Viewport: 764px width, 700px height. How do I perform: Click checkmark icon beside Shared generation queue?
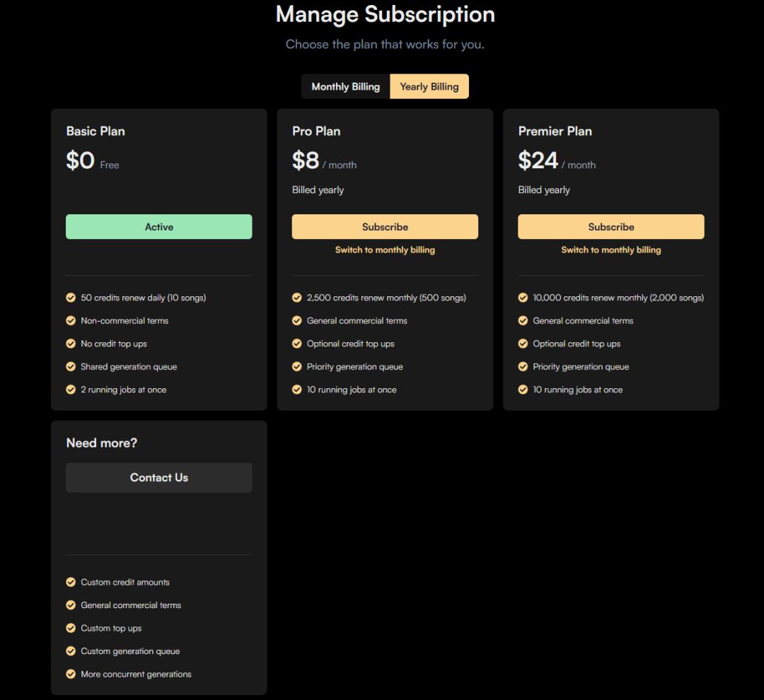point(71,366)
